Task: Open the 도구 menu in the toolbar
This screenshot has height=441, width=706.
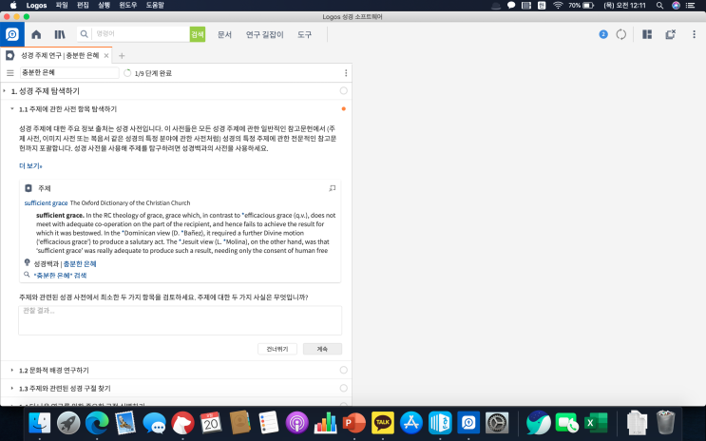Action: click(x=304, y=34)
